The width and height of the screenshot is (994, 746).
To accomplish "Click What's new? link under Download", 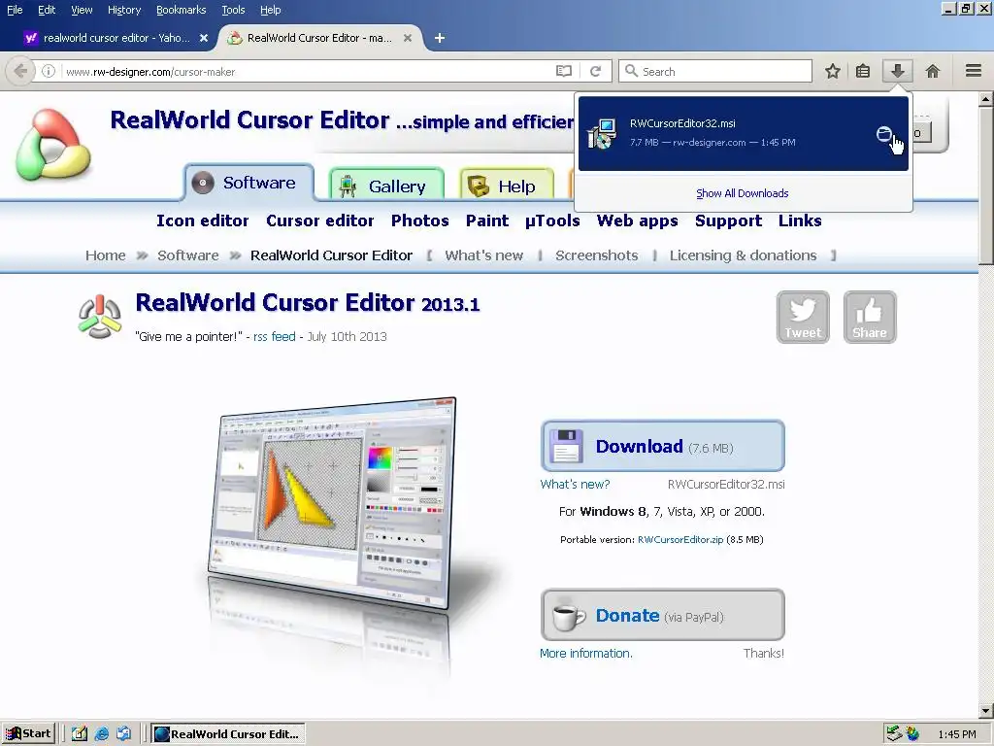I will click(575, 485).
